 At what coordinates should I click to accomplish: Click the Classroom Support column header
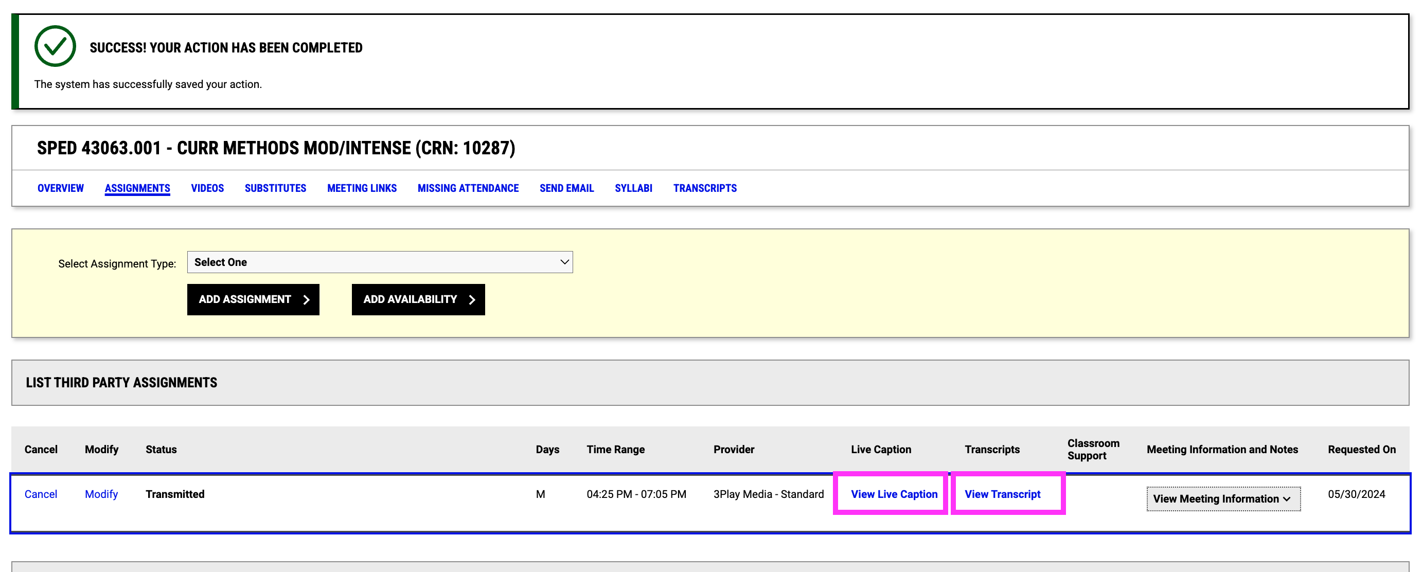tap(1093, 450)
